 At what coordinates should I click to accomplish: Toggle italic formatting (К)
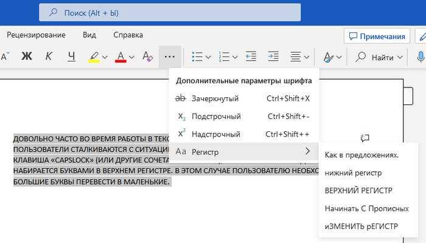pos(49,56)
